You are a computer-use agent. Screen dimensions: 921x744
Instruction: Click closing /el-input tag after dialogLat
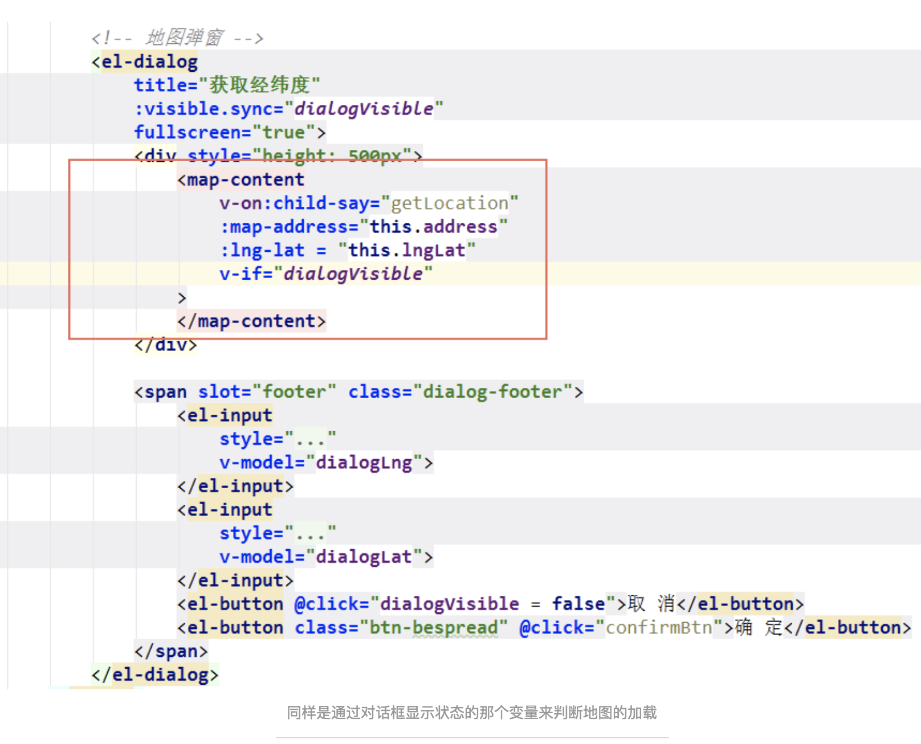pos(235,581)
